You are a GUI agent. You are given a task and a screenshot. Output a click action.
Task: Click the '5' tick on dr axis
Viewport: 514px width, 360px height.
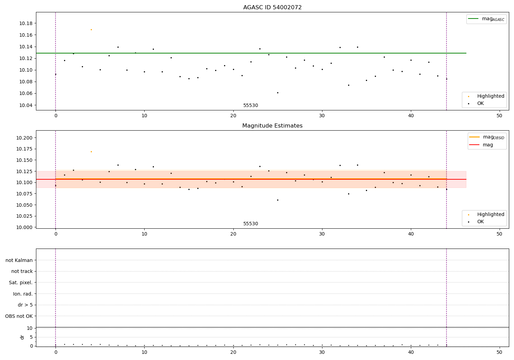[x=31, y=337]
